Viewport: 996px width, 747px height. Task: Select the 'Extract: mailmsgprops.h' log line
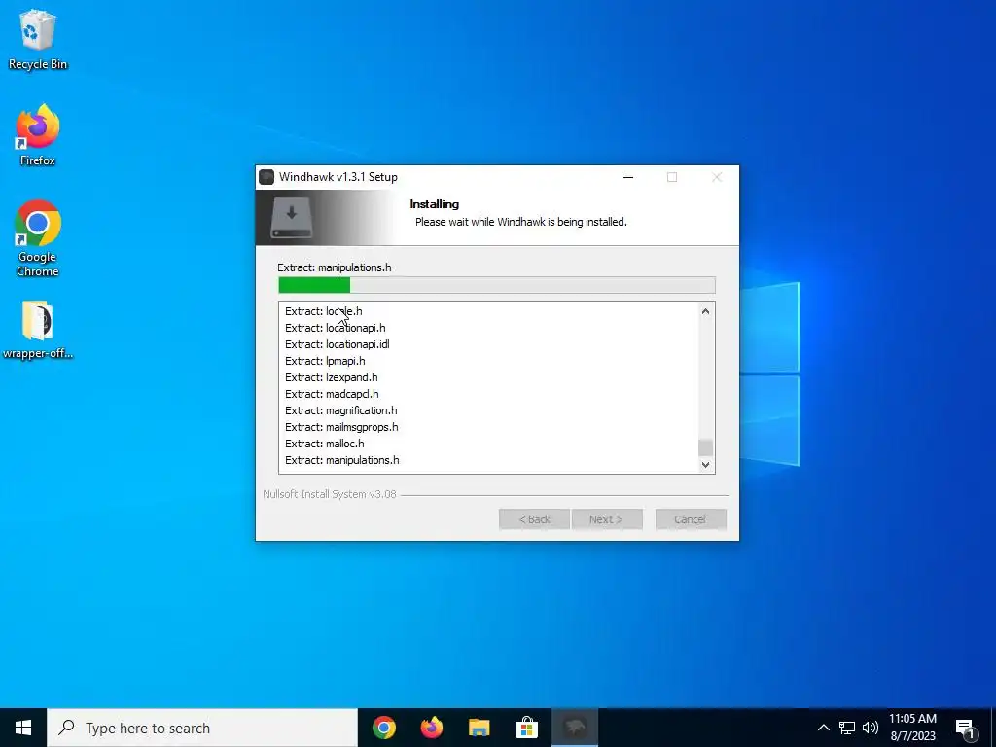[341, 427]
